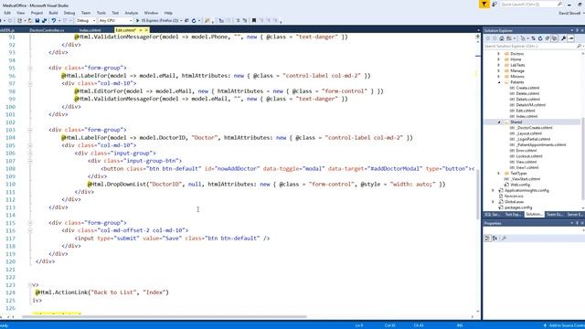
Task: Collapse the col-md-10 div on line 97
Action: (30, 83)
